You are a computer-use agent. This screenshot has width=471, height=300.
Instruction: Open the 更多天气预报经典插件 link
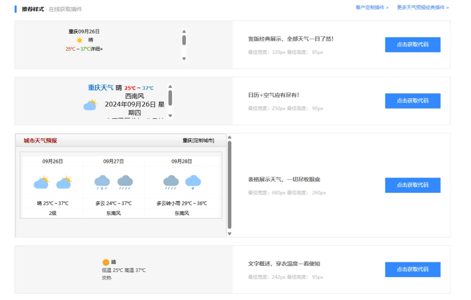pos(423,7)
